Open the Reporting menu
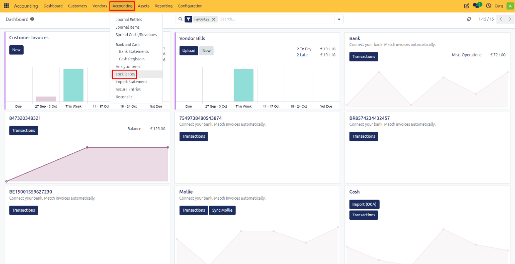 (163, 6)
